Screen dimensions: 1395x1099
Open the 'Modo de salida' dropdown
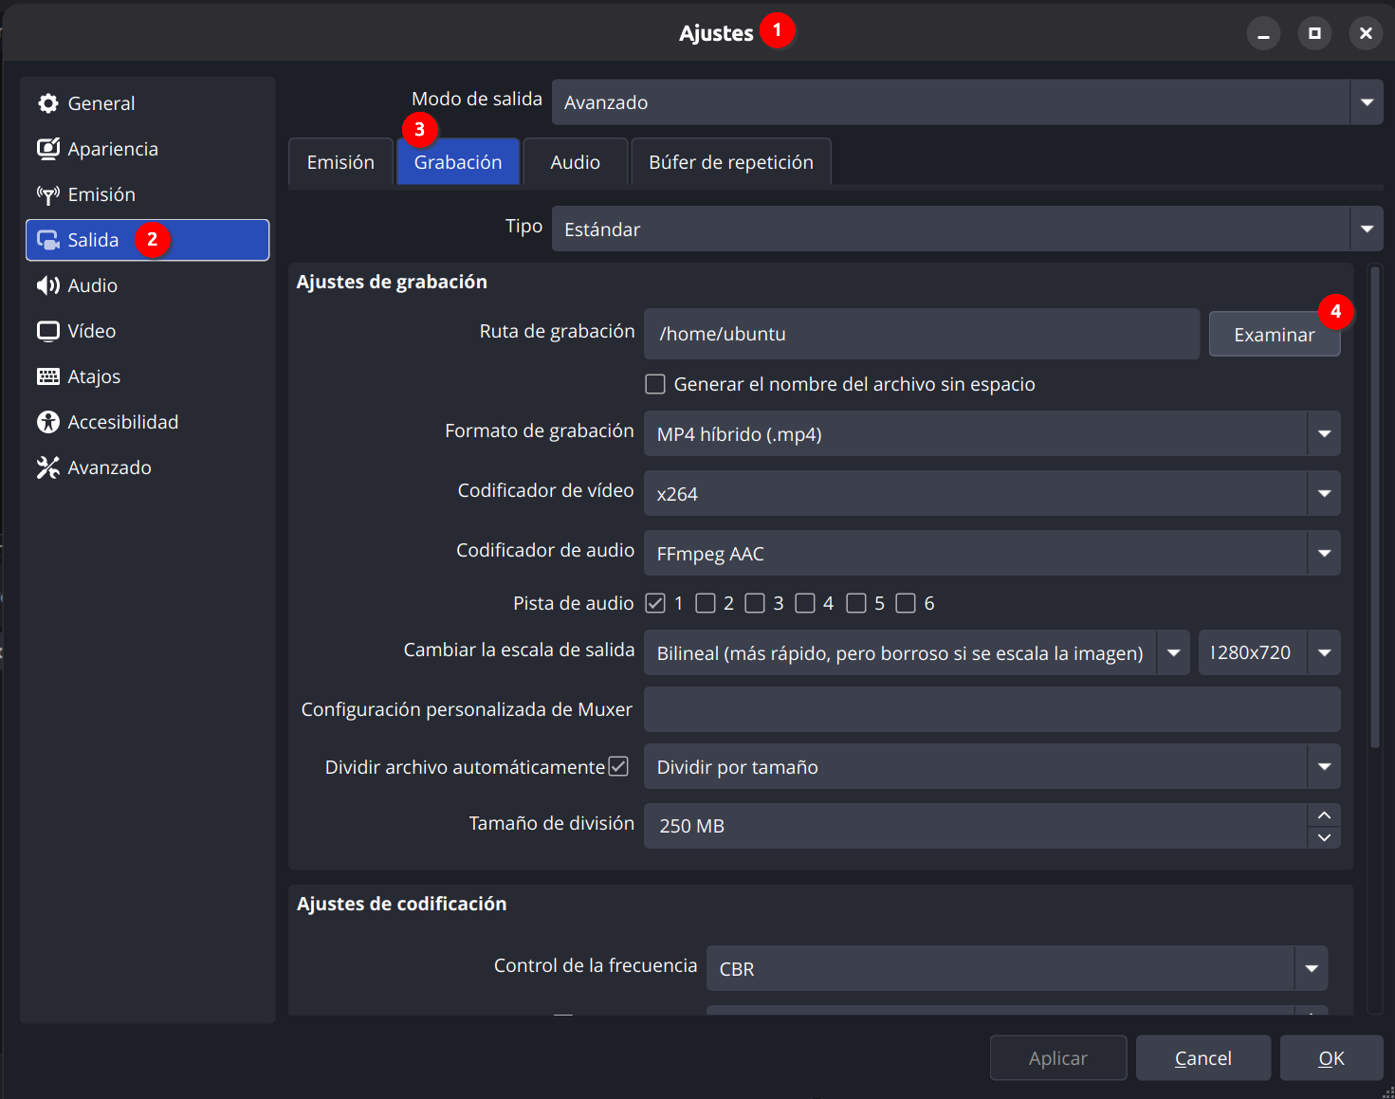click(x=967, y=102)
